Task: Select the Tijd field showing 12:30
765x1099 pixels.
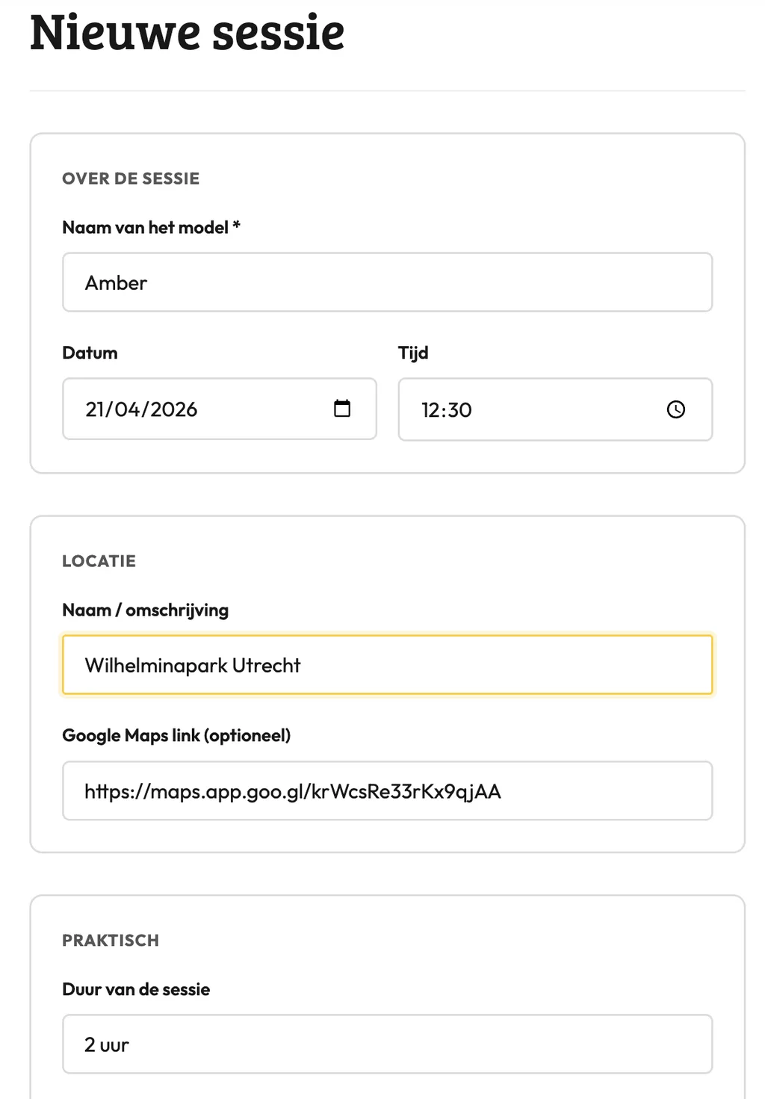Action: tap(555, 409)
